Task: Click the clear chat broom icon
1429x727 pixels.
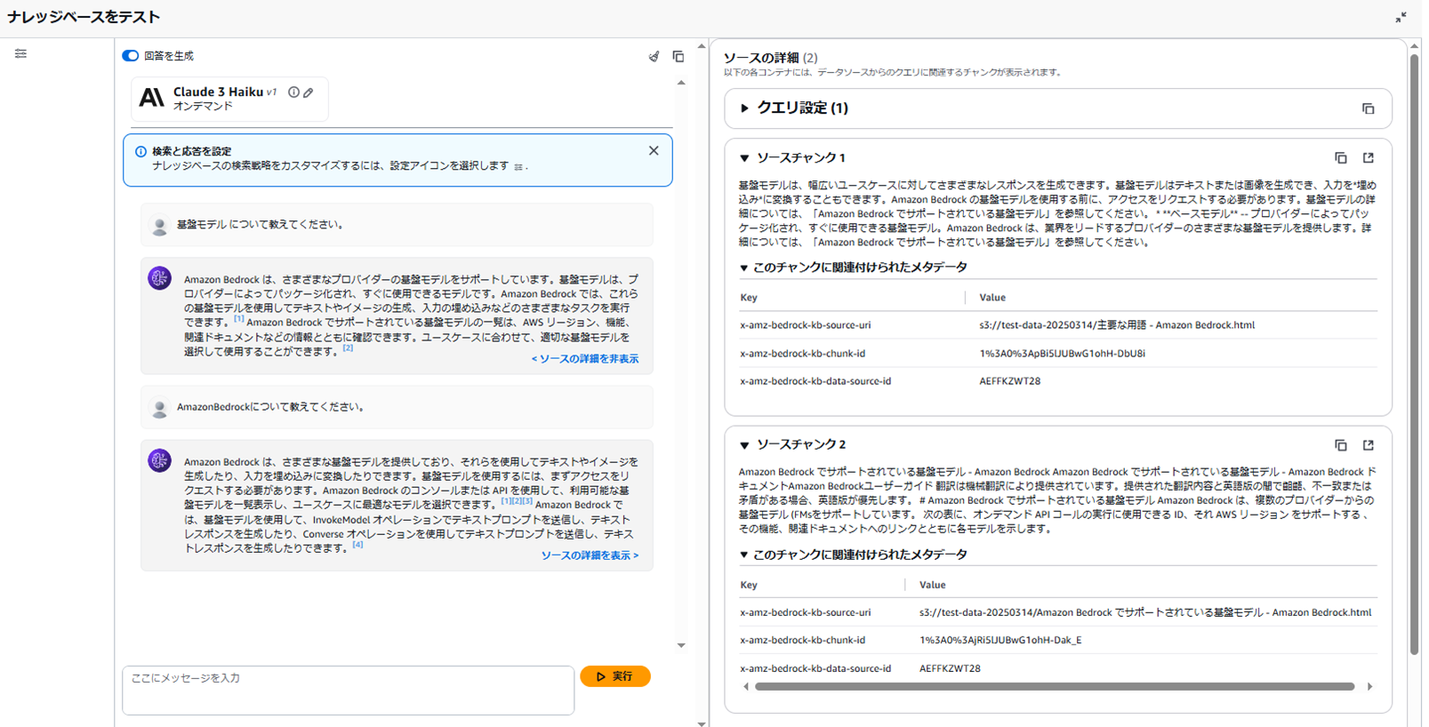Action: (x=654, y=56)
